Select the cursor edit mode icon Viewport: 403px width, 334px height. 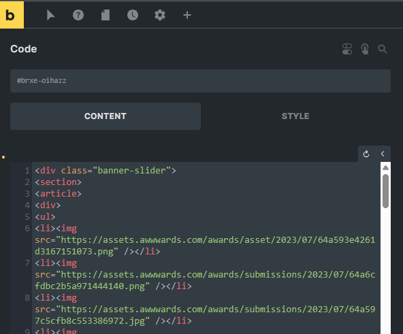pos(50,15)
